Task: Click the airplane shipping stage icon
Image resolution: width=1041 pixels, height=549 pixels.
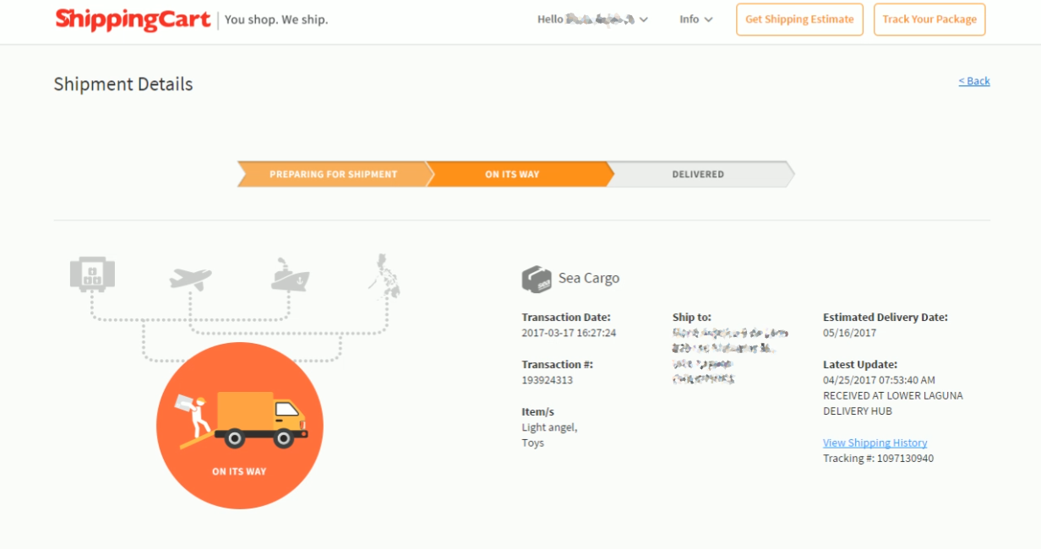Action: (190, 278)
